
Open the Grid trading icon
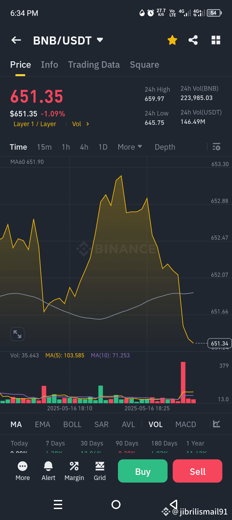click(x=100, y=471)
